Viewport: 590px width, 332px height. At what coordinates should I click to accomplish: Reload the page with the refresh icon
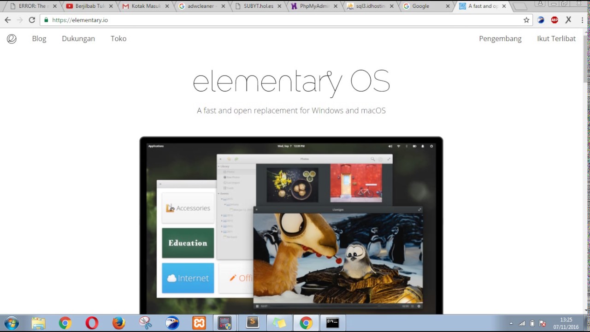32,20
